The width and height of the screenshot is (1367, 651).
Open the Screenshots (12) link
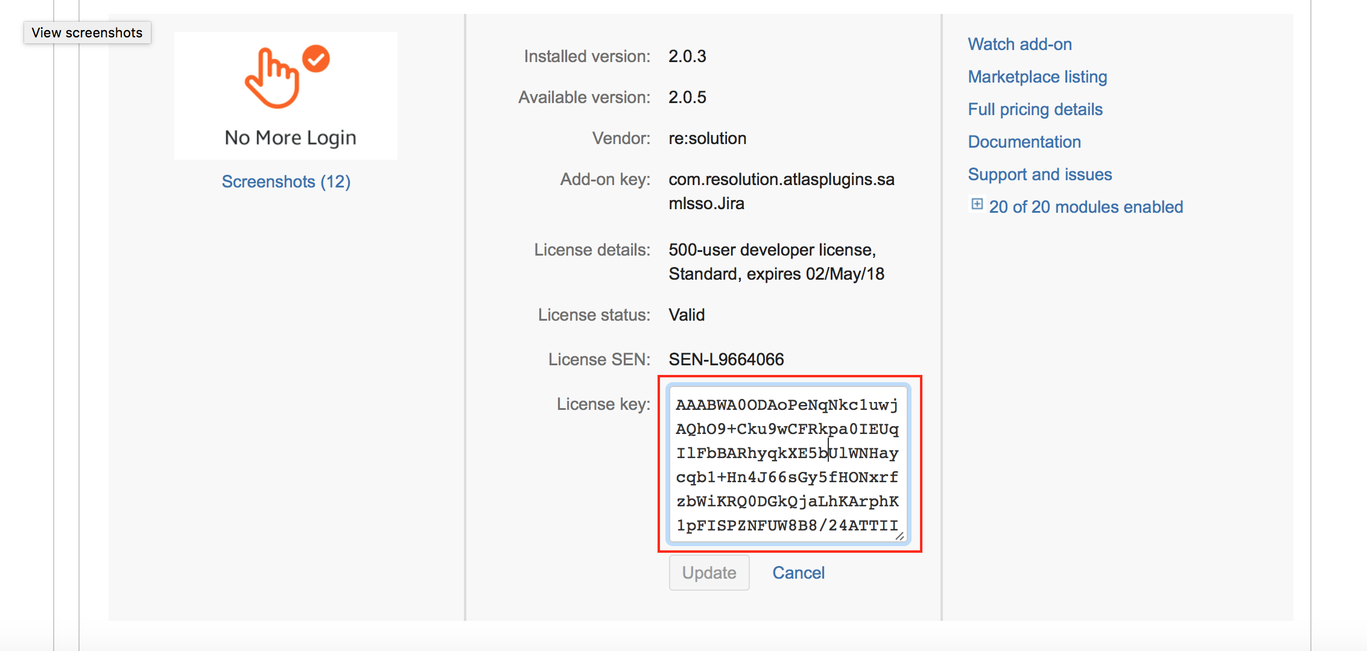point(286,181)
